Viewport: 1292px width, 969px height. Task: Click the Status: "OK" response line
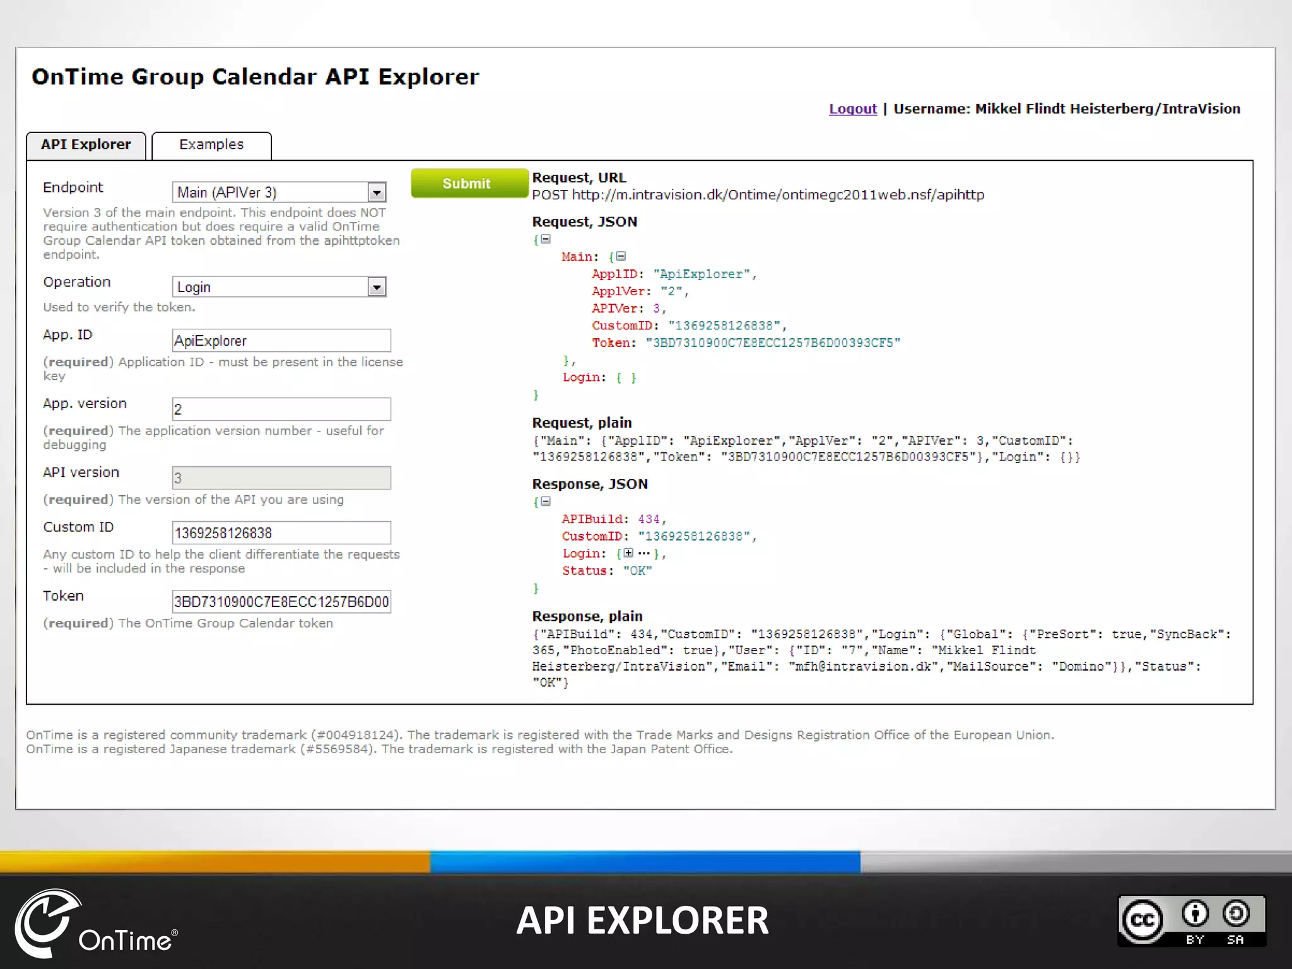coord(607,570)
